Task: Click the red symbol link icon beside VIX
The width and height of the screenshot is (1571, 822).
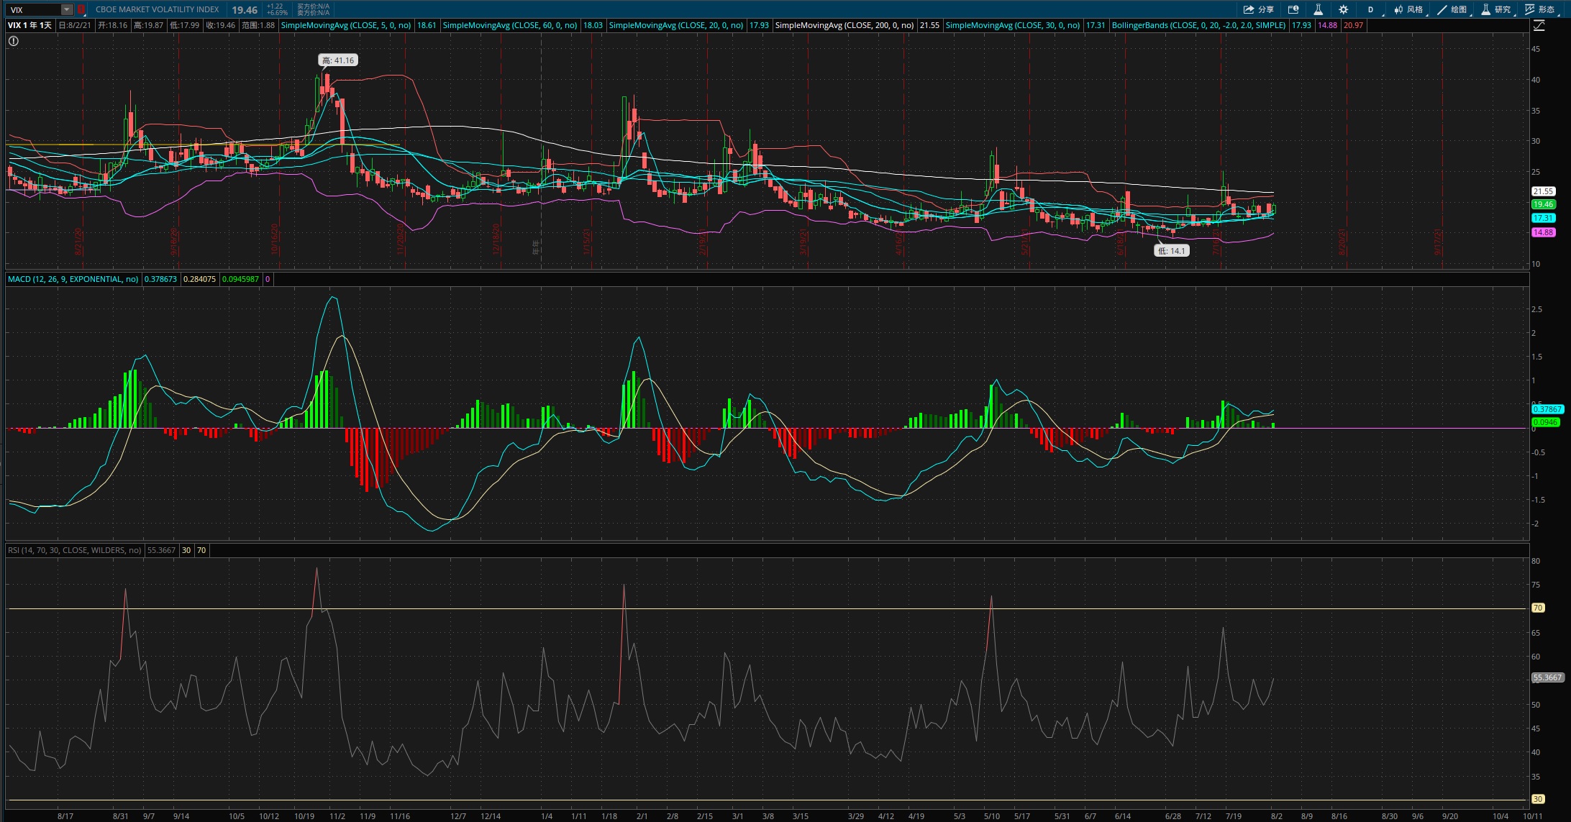Action: click(x=81, y=10)
